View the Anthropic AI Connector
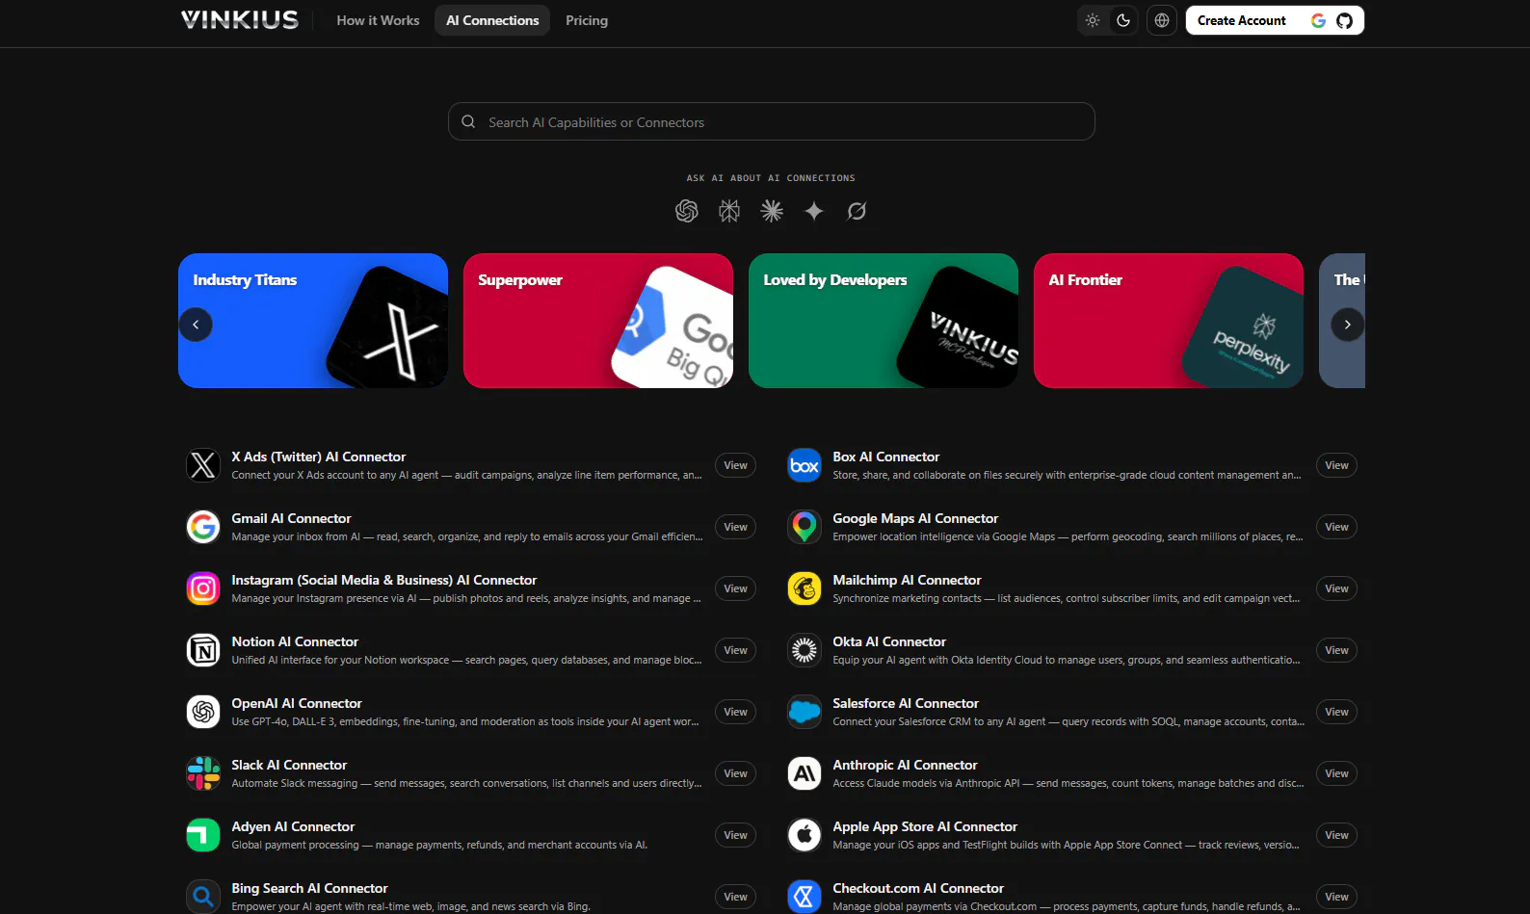The width and height of the screenshot is (1530, 914). pos(1337,773)
